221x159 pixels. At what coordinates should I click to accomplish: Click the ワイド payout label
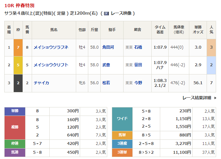click(122, 119)
